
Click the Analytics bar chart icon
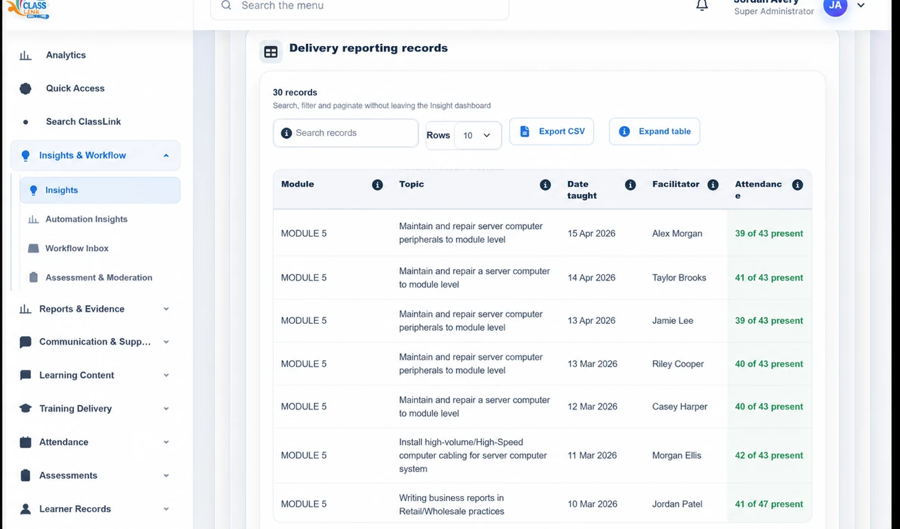[x=25, y=56]
